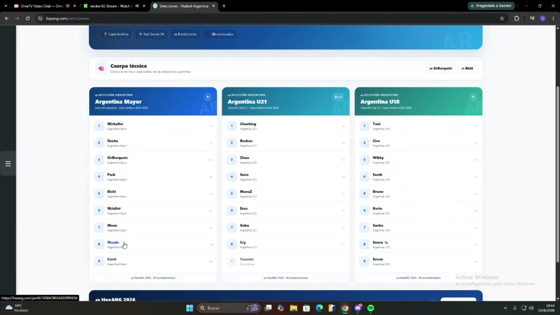Open SirBusquets coach chip in Cuerpo técnico

[441, 68]
